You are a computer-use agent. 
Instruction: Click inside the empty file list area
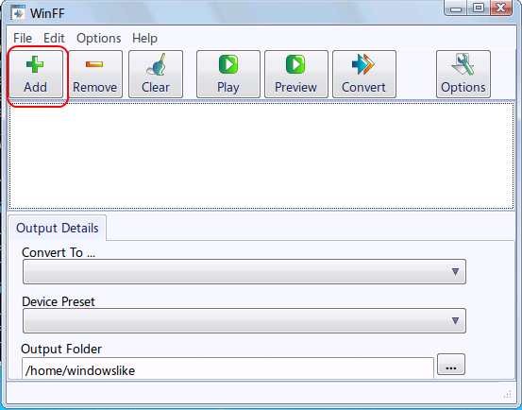click(261, 156)
